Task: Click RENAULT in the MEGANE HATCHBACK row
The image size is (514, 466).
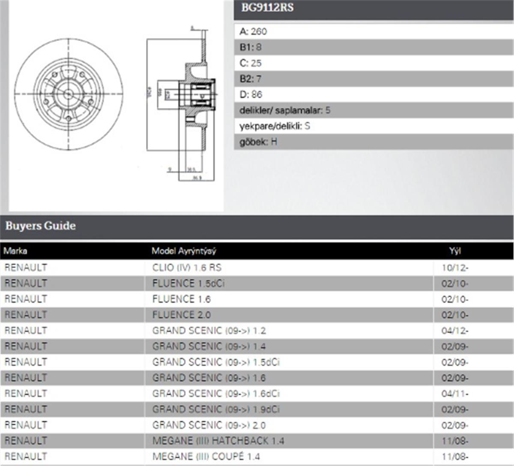Action: pyautogui.click(x=26, y=441)
